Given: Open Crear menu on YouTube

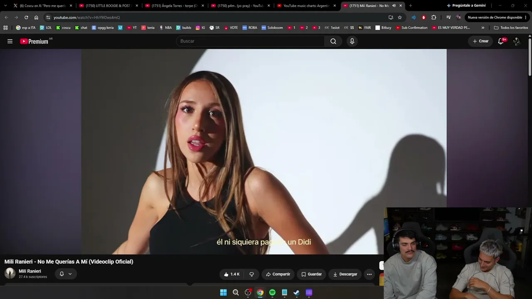Looking at the screenshot, I should point(480,41).
